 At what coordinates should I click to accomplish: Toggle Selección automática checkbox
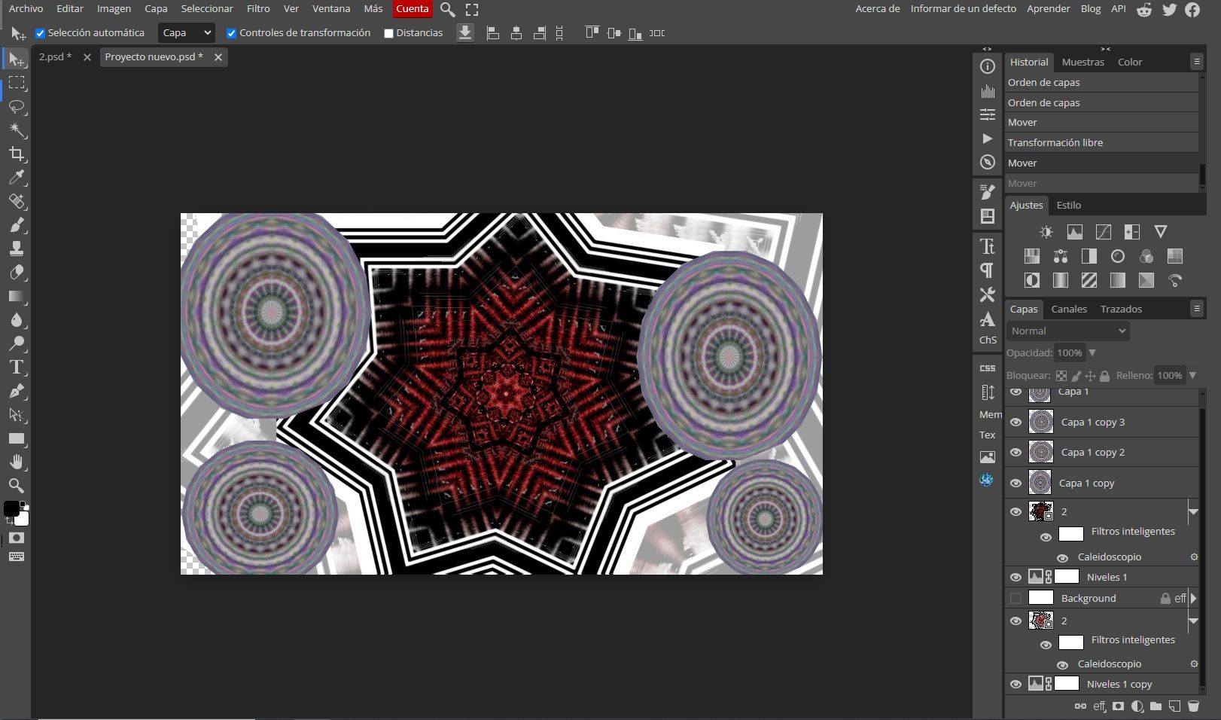pos(41,33)
